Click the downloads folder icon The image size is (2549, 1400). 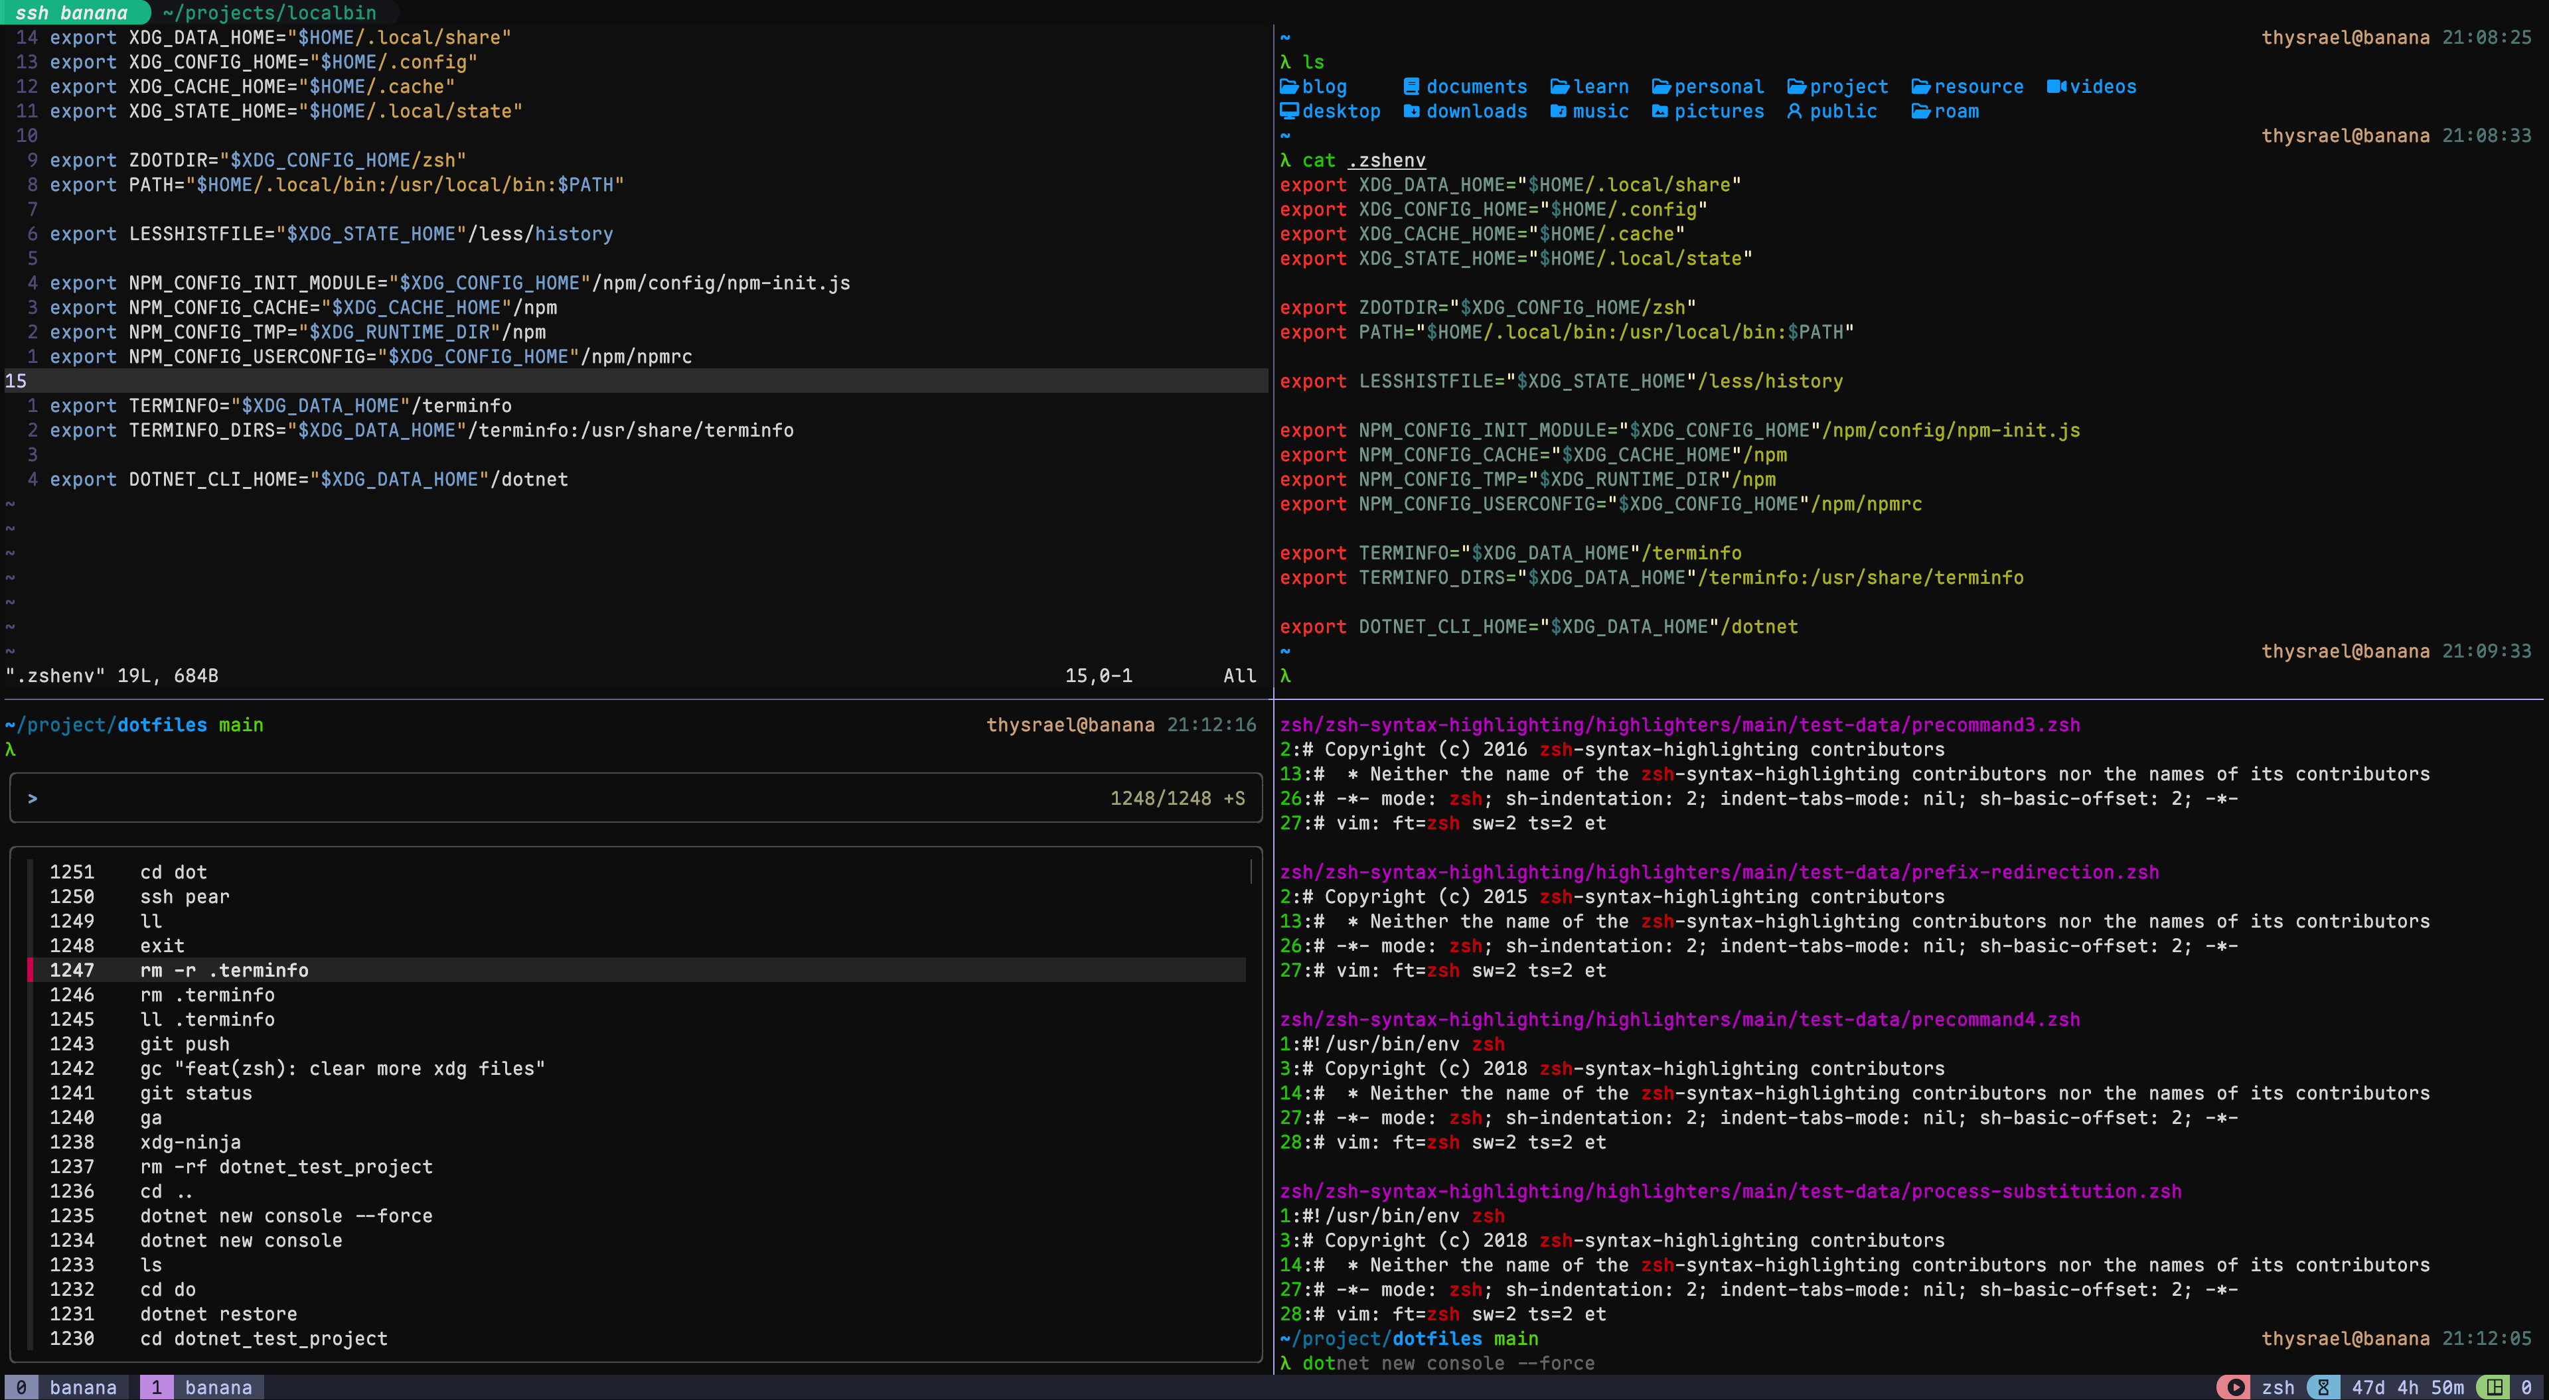coord(1412,111)
